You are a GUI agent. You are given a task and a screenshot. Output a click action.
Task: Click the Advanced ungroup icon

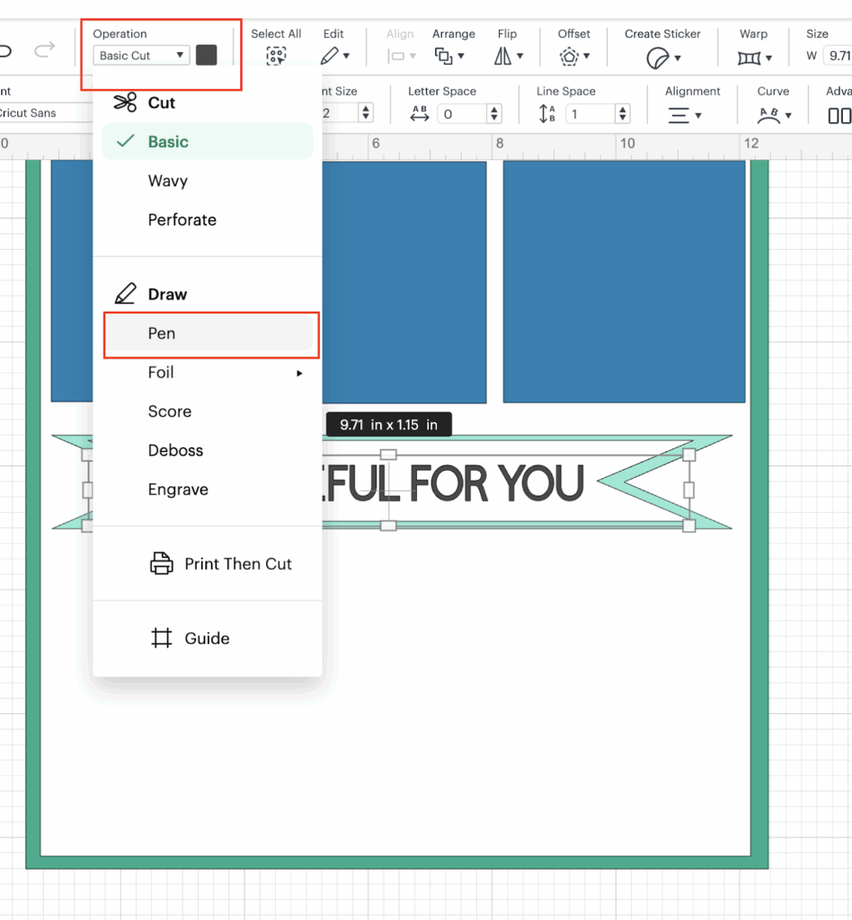coord(839,116)
